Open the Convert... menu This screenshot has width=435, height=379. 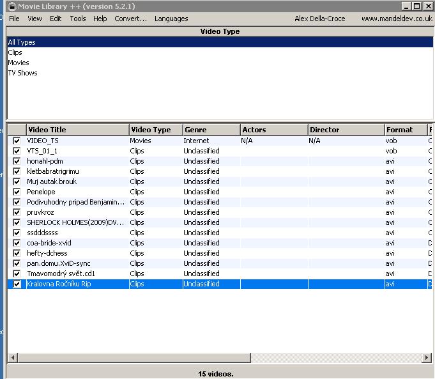coord(130,19)
